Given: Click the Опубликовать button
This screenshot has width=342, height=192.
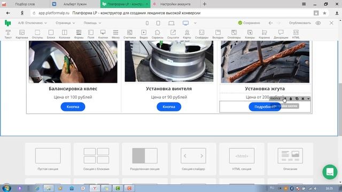Looking at the screenshot, I should coord(300,23).
